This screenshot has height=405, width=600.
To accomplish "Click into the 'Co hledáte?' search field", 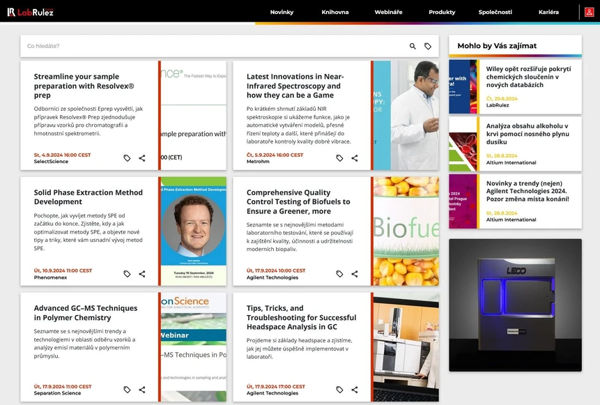I will pos(209,46).
